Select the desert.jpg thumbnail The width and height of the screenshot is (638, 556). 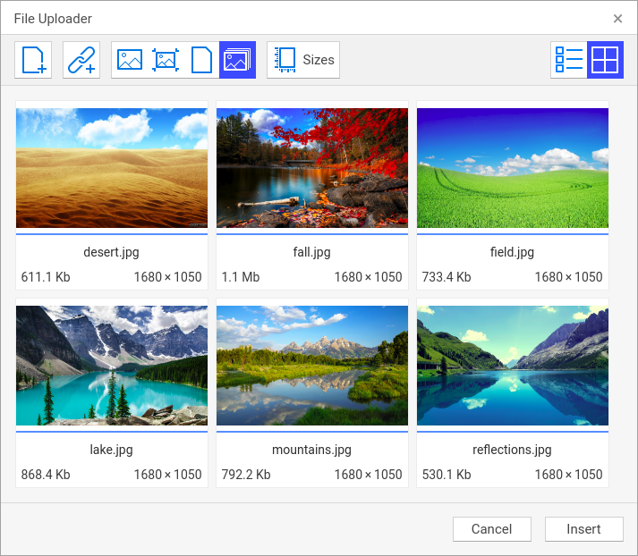coord(112,168)
